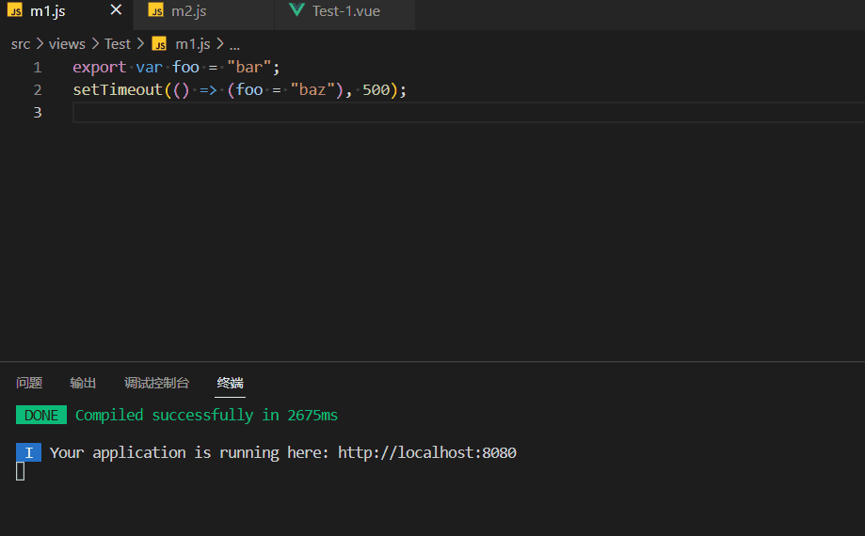The width and height of the screenshot is (865, 536).
Task: Open the http://localhost:8080 link
Action: [x=427, y=452]
